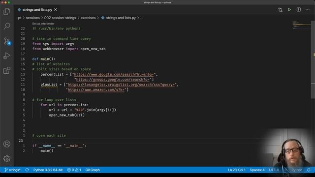Viewport: 315px width, 177px height.
Task: Place cursor on 'def main():' line
Action: coord(44,59)
